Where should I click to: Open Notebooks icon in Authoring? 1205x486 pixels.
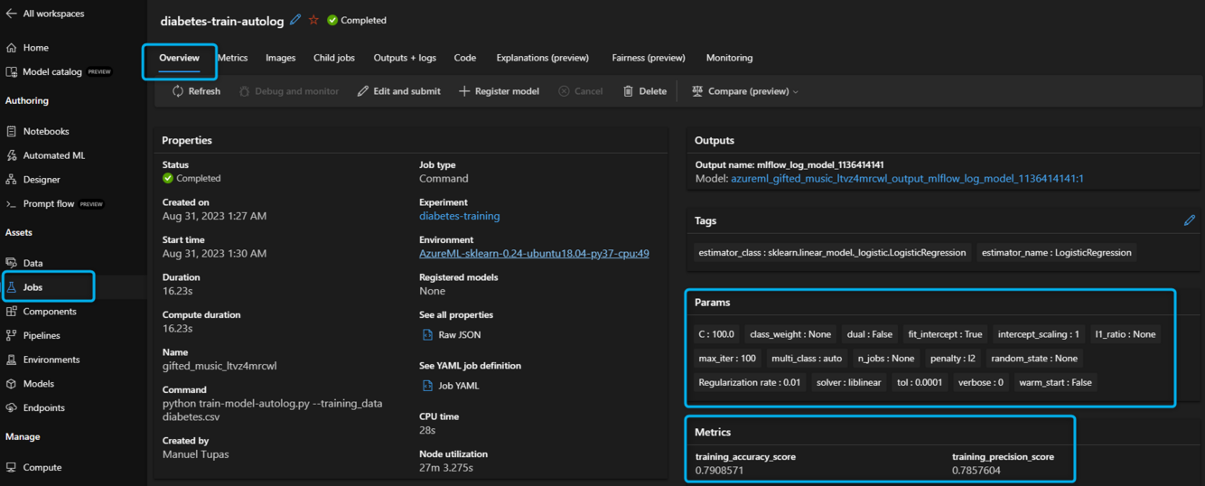[11, 131]
